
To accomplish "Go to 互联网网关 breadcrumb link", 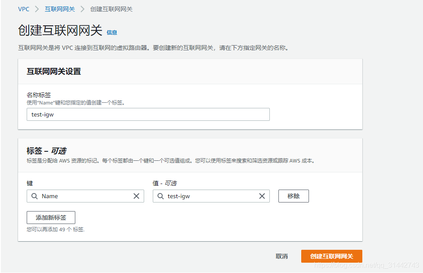I will (60, 9).
